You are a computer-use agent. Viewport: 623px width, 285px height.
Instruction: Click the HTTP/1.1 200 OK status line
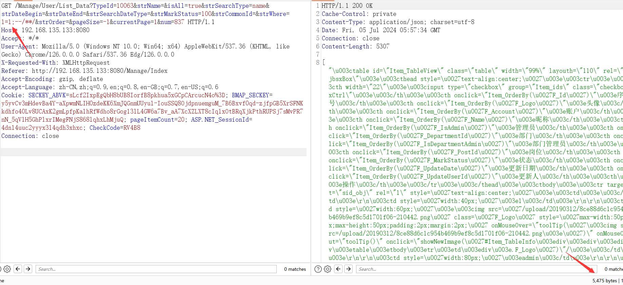coord(347,6)
